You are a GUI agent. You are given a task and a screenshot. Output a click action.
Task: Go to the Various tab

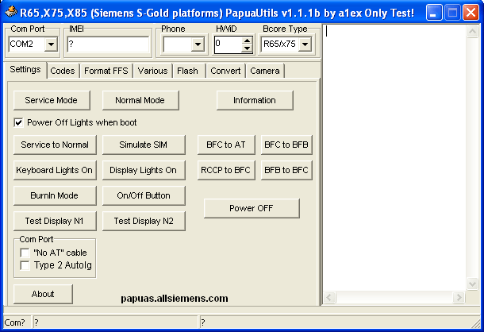[x=153, y=71]
